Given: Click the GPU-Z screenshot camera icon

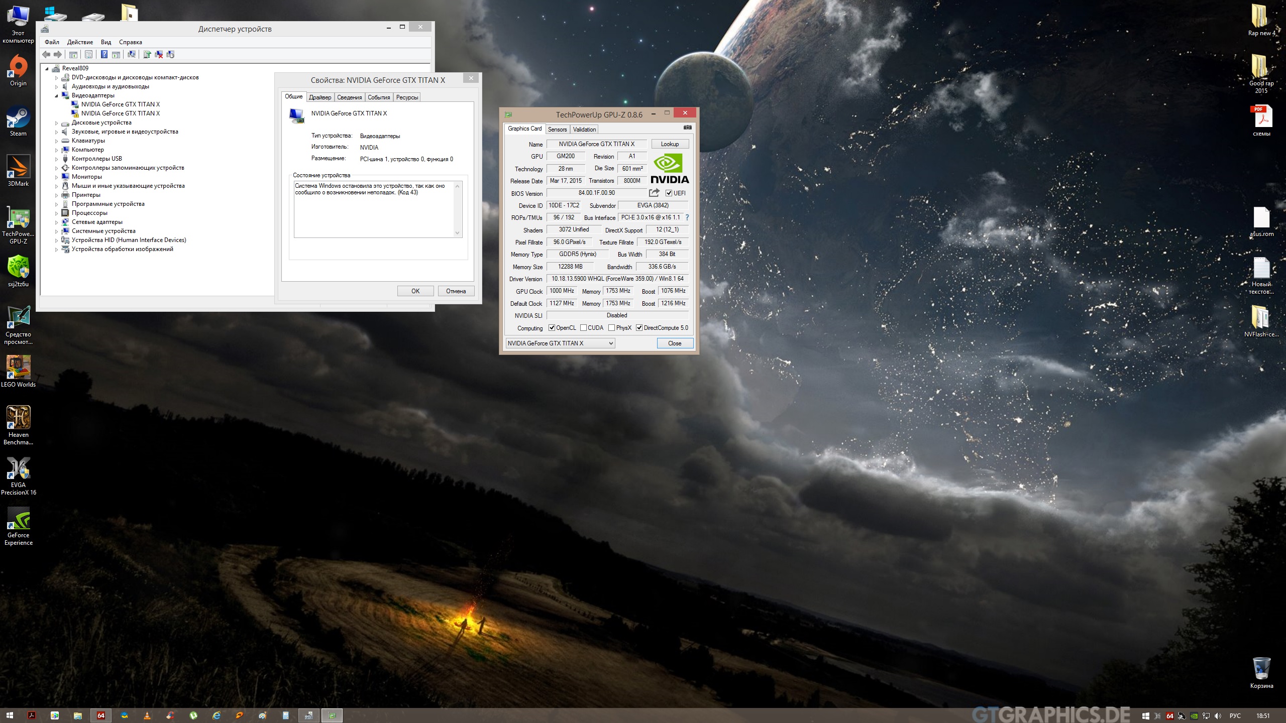Looking at the screenshot, I should click(687, 128).
